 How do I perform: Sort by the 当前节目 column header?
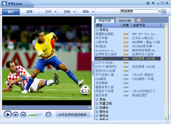(x=146, y=25)
